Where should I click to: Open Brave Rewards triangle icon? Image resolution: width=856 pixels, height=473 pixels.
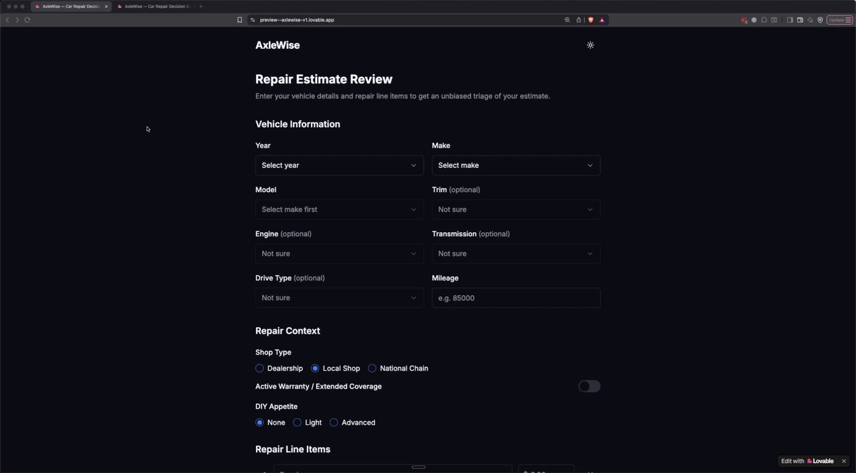(602, 20)
